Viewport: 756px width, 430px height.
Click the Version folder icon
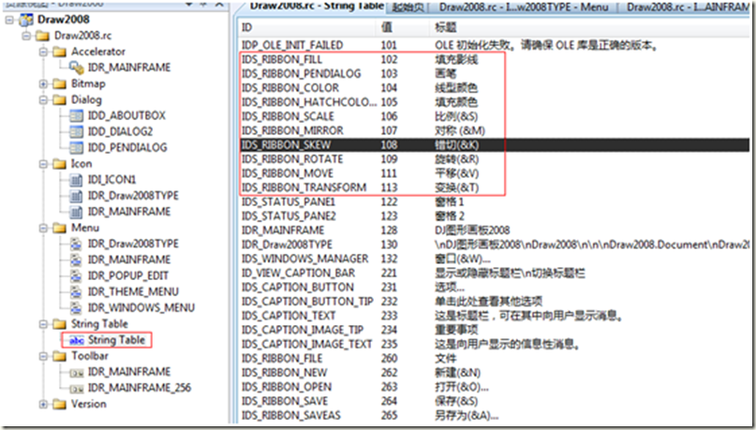pyautogui.click(x=59, y=404)
